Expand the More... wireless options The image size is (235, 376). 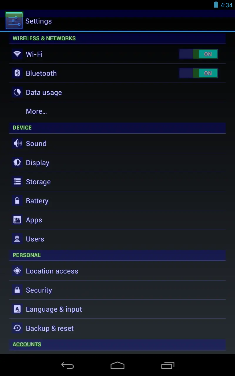(36, 111)
